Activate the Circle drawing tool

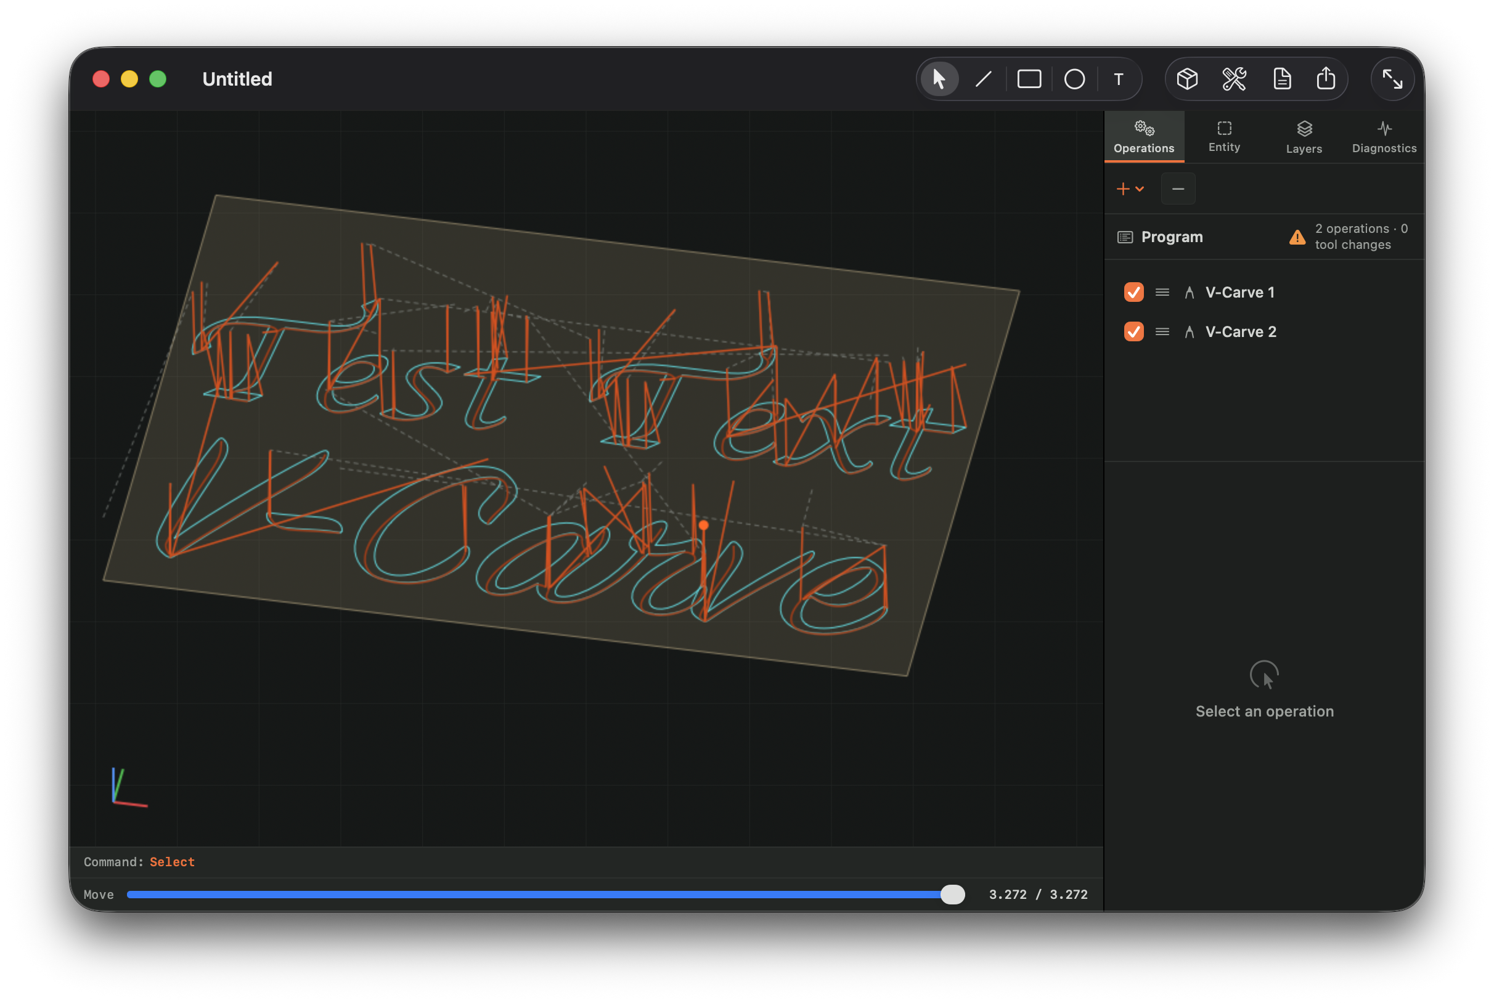point(1074,79)
